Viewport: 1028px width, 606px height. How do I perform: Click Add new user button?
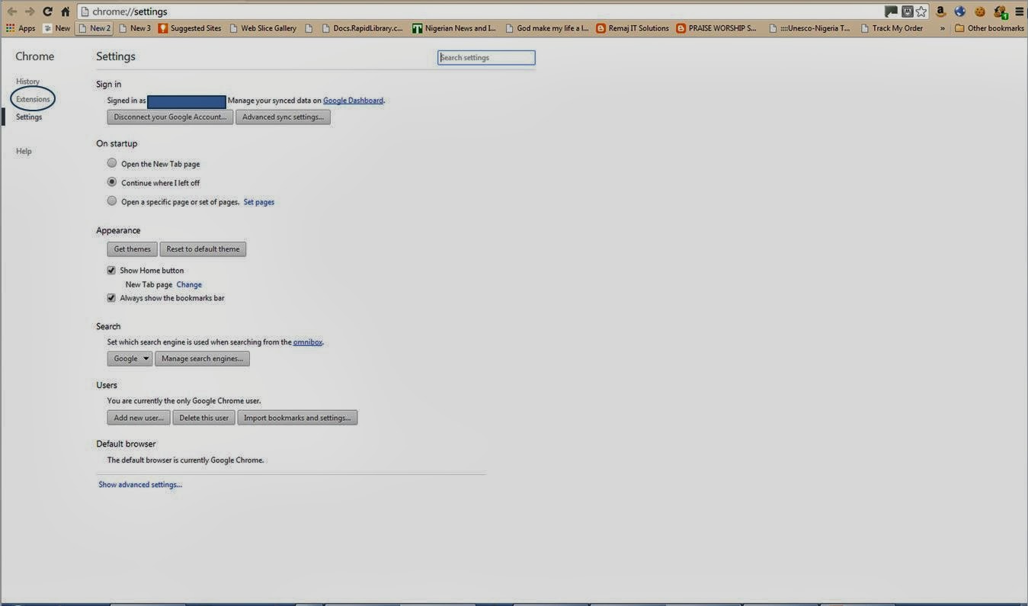click(139, 418)
